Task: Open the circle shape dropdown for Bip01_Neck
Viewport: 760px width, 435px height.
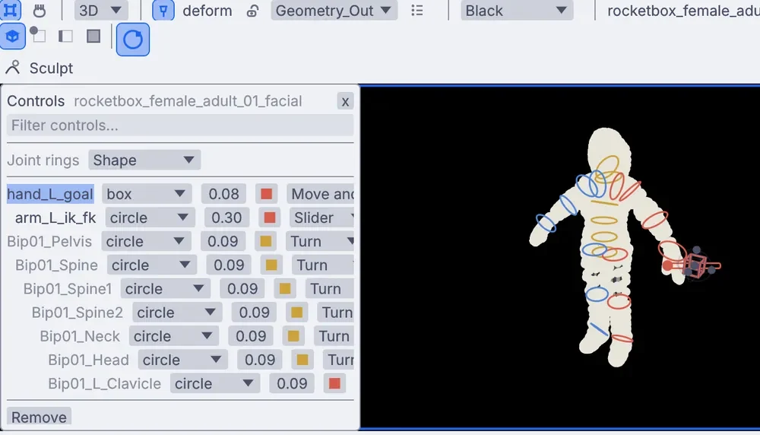Action: [x=173, y=337]
